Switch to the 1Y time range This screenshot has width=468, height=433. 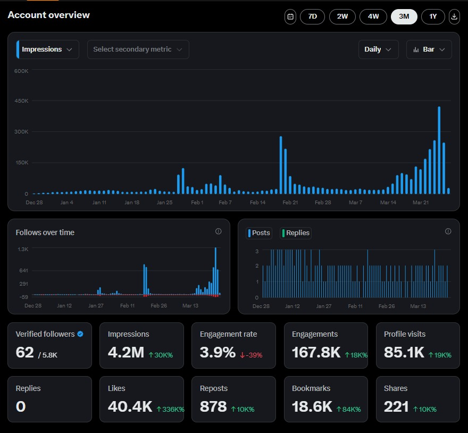(x=433, y=16)
